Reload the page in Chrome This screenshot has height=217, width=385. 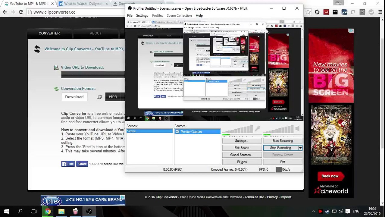21,12
